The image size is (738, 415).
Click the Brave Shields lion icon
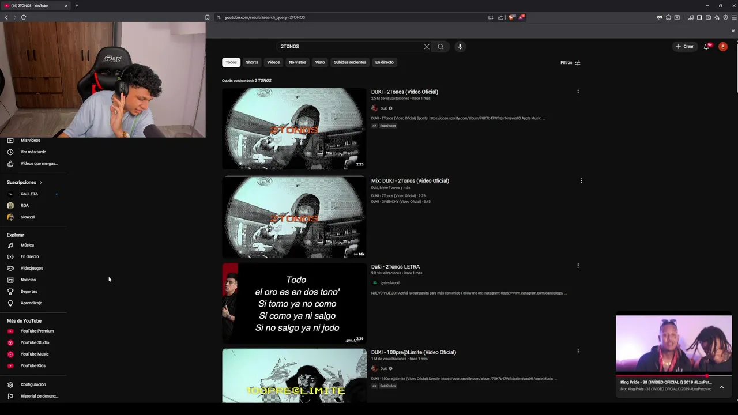[x=511, y=17]
